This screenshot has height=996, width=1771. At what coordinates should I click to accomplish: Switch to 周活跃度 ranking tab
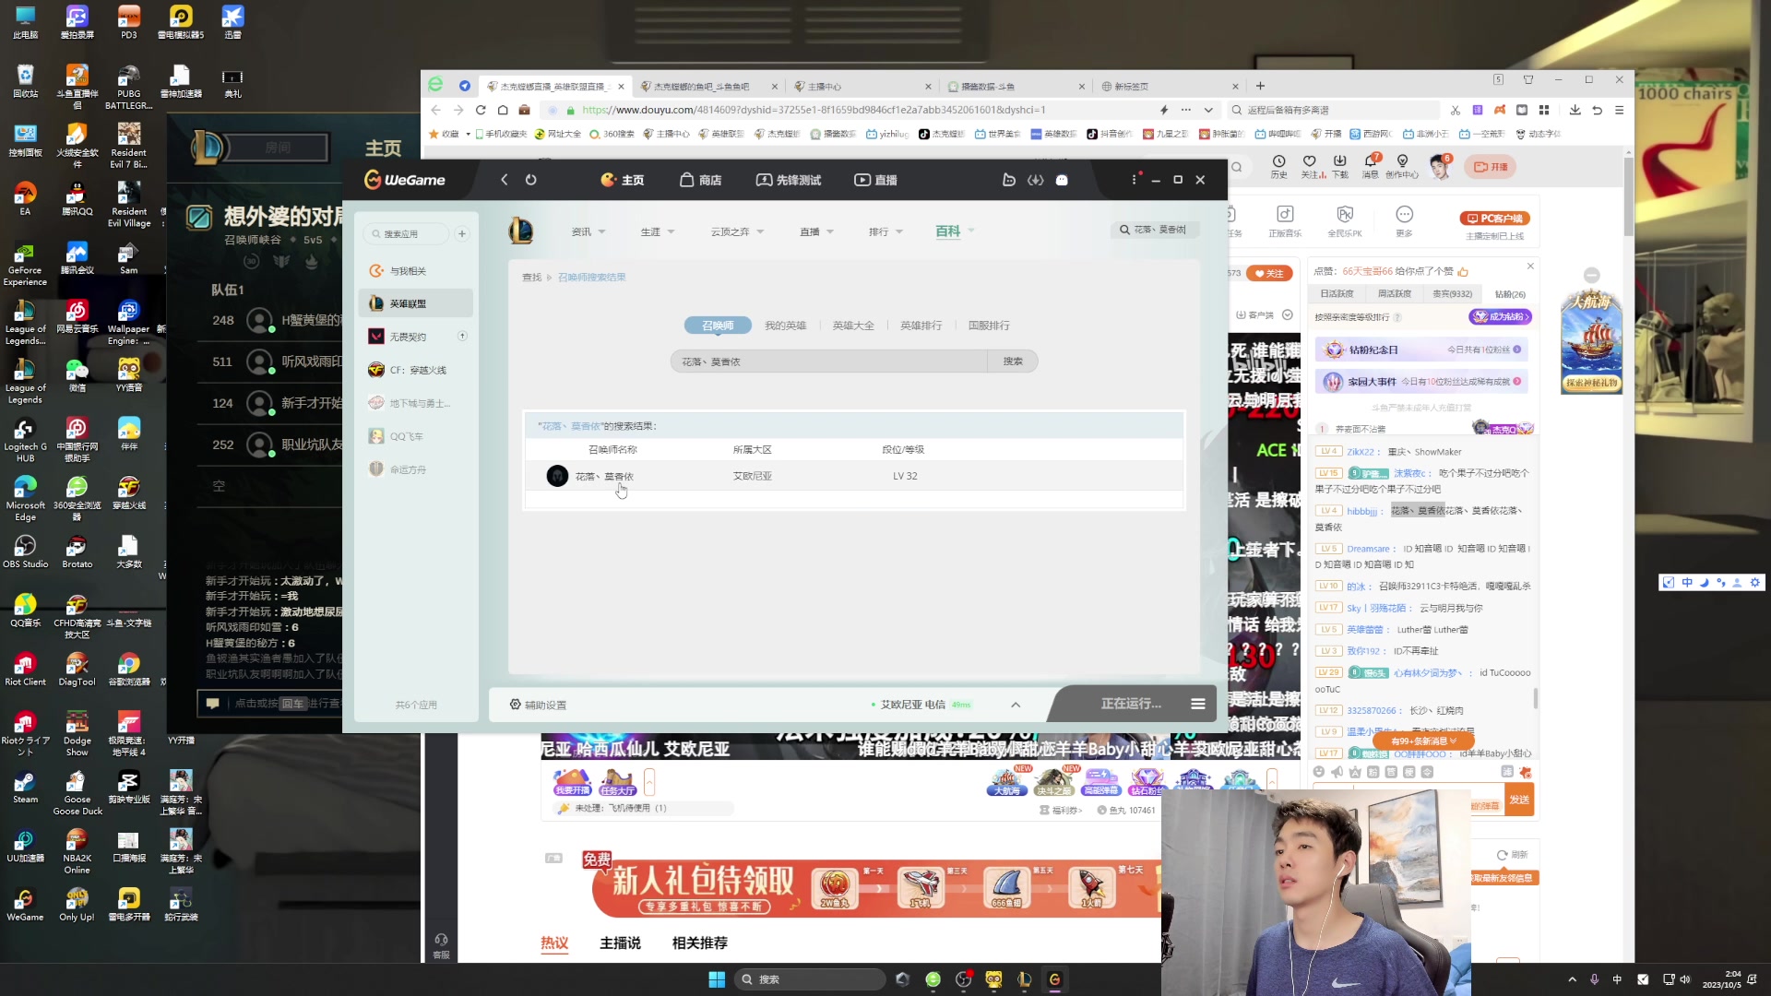pos(1394,294)
